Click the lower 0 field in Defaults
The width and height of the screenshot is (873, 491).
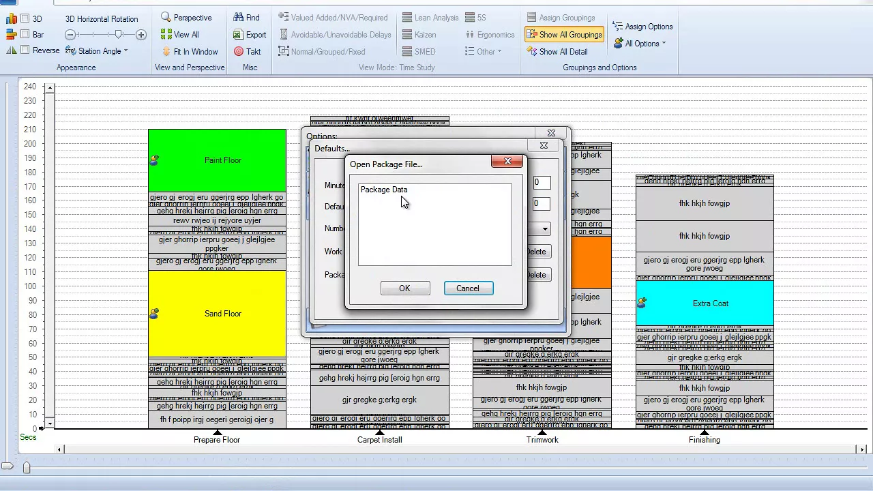[541, 203]
